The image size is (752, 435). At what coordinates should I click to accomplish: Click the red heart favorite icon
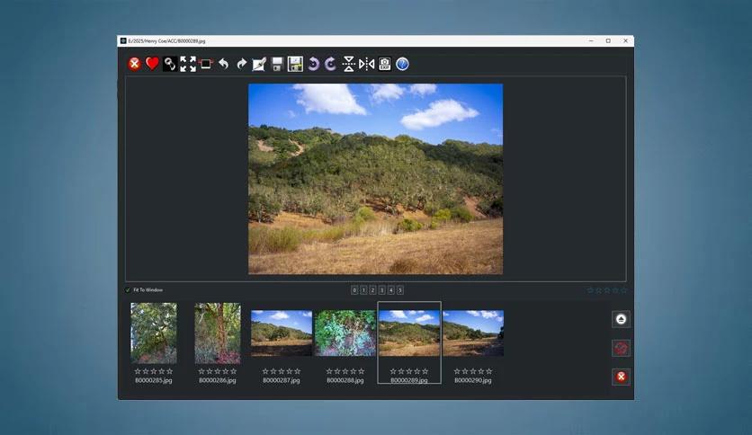click(152, 64)
